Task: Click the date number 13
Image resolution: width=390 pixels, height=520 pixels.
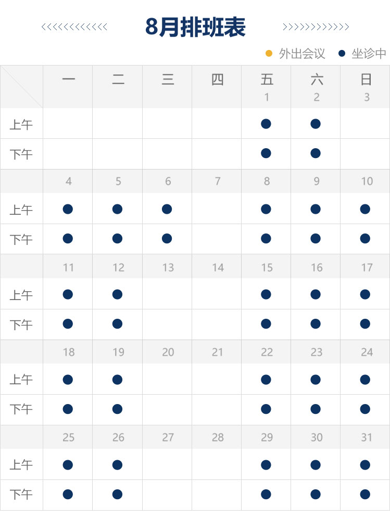Action: click(x=168, y=267)
